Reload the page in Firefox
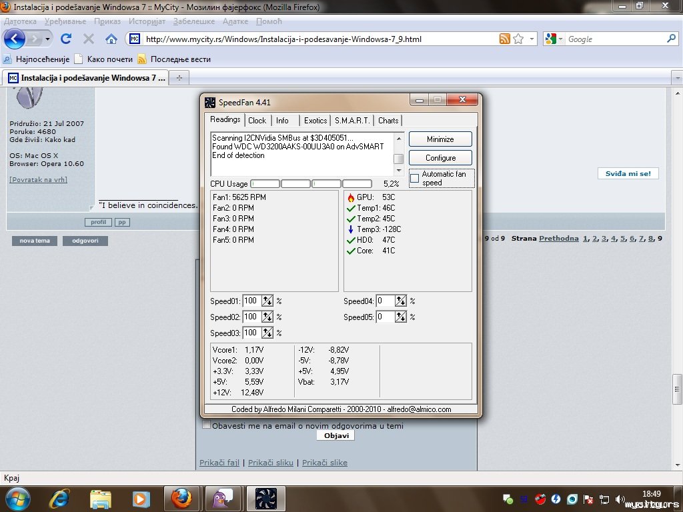The image size is (683, 512). coord(66,39)
